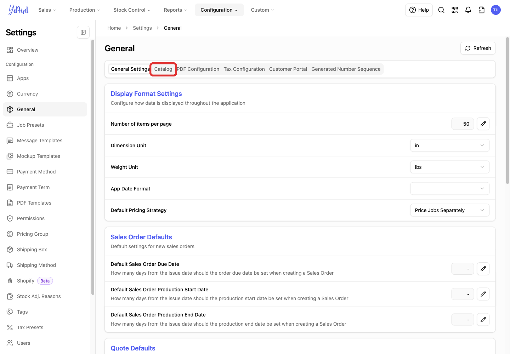The image size is (510, 354).
Task: Open the Configuration menu
Action: tap(219, 10)
